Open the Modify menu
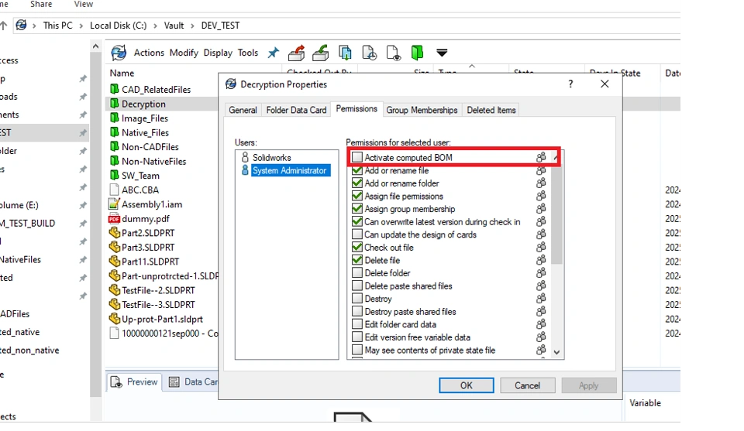The height and width of the screenshot is (431, 744). pos(184,53)
